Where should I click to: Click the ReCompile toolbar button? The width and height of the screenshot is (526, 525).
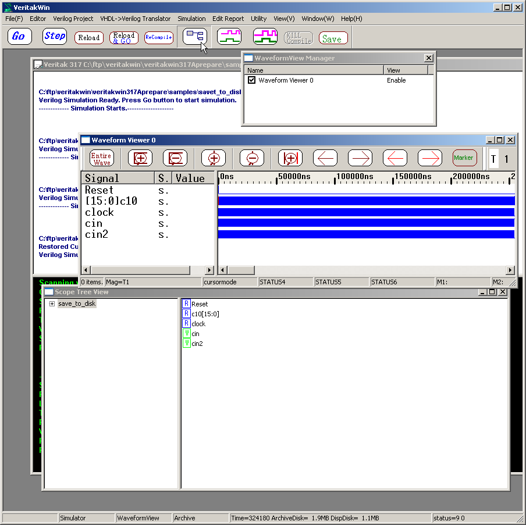click(159, 38)
